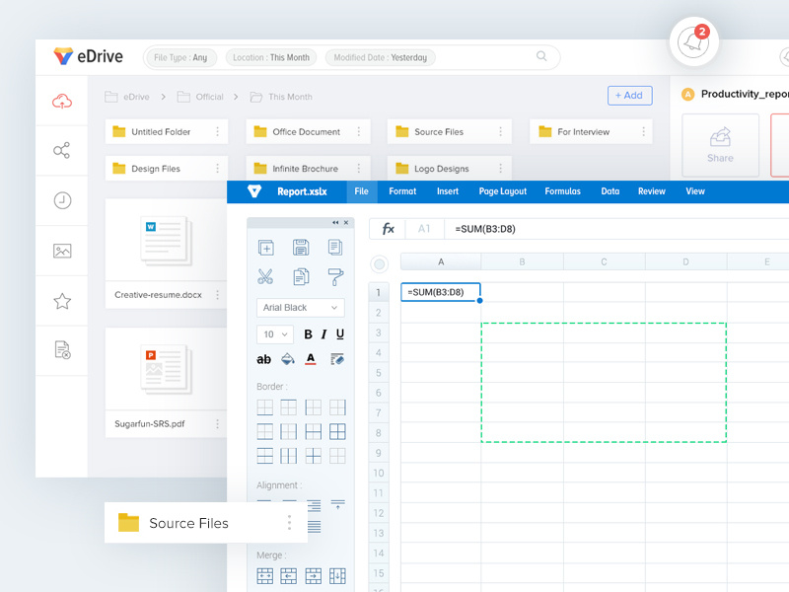The width and height of the screenshot is (789, 592).
Task: Open the fill color bucket tool
Action: pyautogui.click(x=286, y=359)
